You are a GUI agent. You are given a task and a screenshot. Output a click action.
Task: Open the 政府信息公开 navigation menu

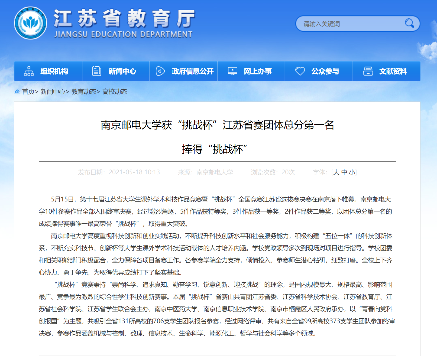coord(193,71)
